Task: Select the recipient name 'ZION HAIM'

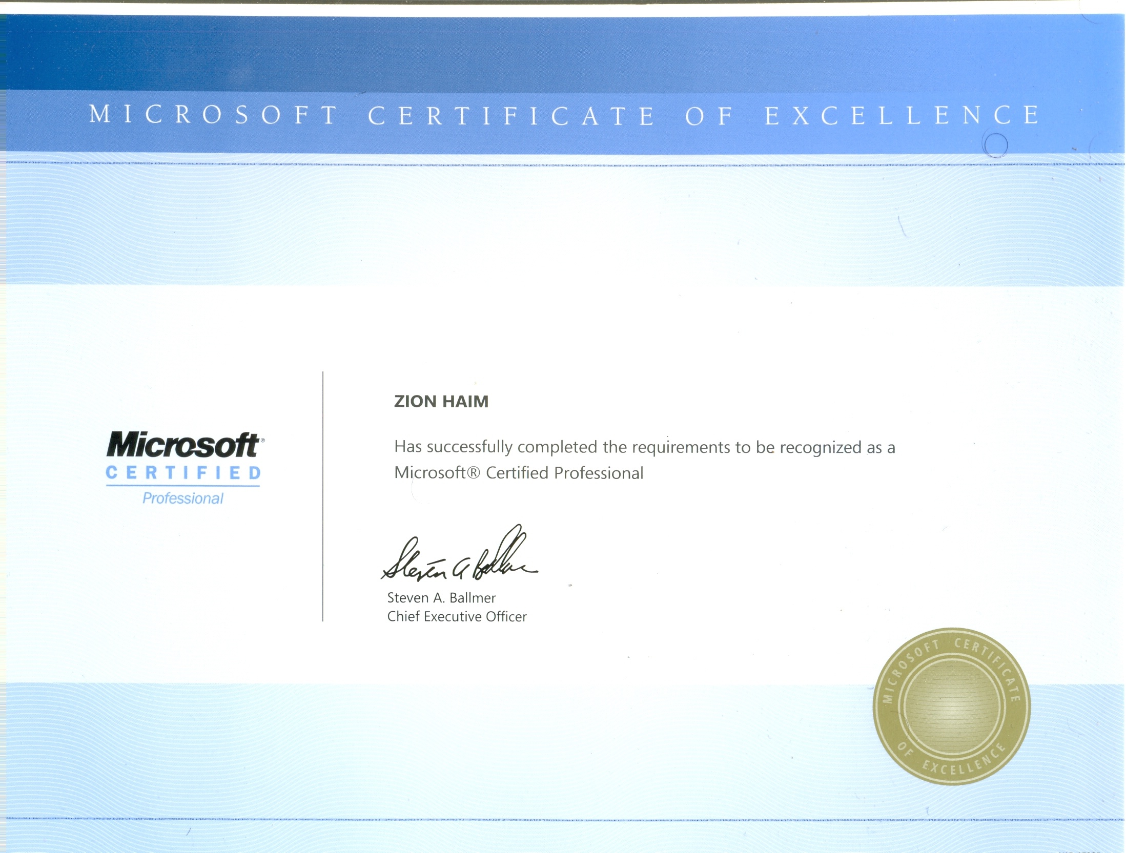Action: tap(441, 401)
